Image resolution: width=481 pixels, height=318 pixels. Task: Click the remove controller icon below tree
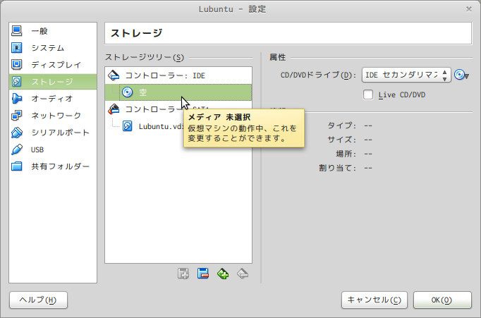coord(243,274)
